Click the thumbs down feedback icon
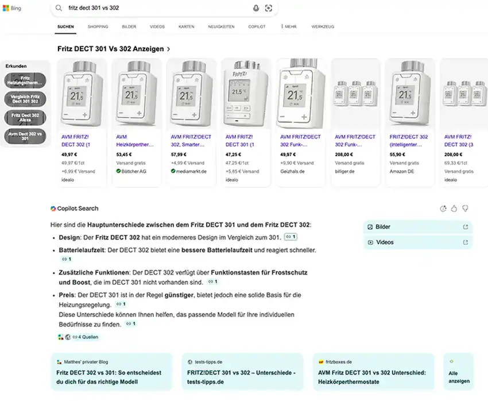This screenshot has height=401, width=488. (465, 209)
